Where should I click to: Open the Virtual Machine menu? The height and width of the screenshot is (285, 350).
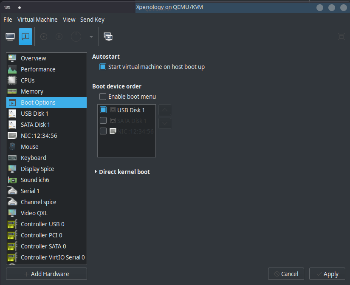37,20
